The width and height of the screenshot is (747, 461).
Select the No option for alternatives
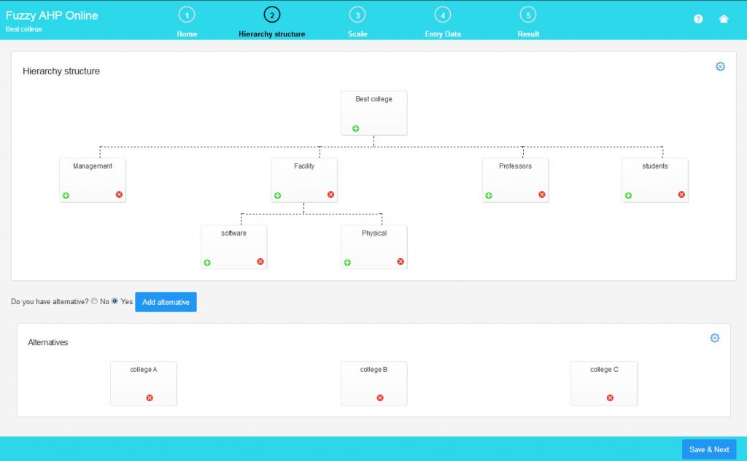pos(94,301)
